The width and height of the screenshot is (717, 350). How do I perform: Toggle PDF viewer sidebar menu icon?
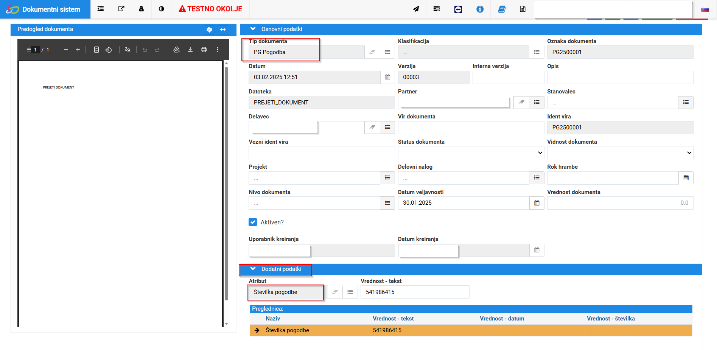click(29, 50)
